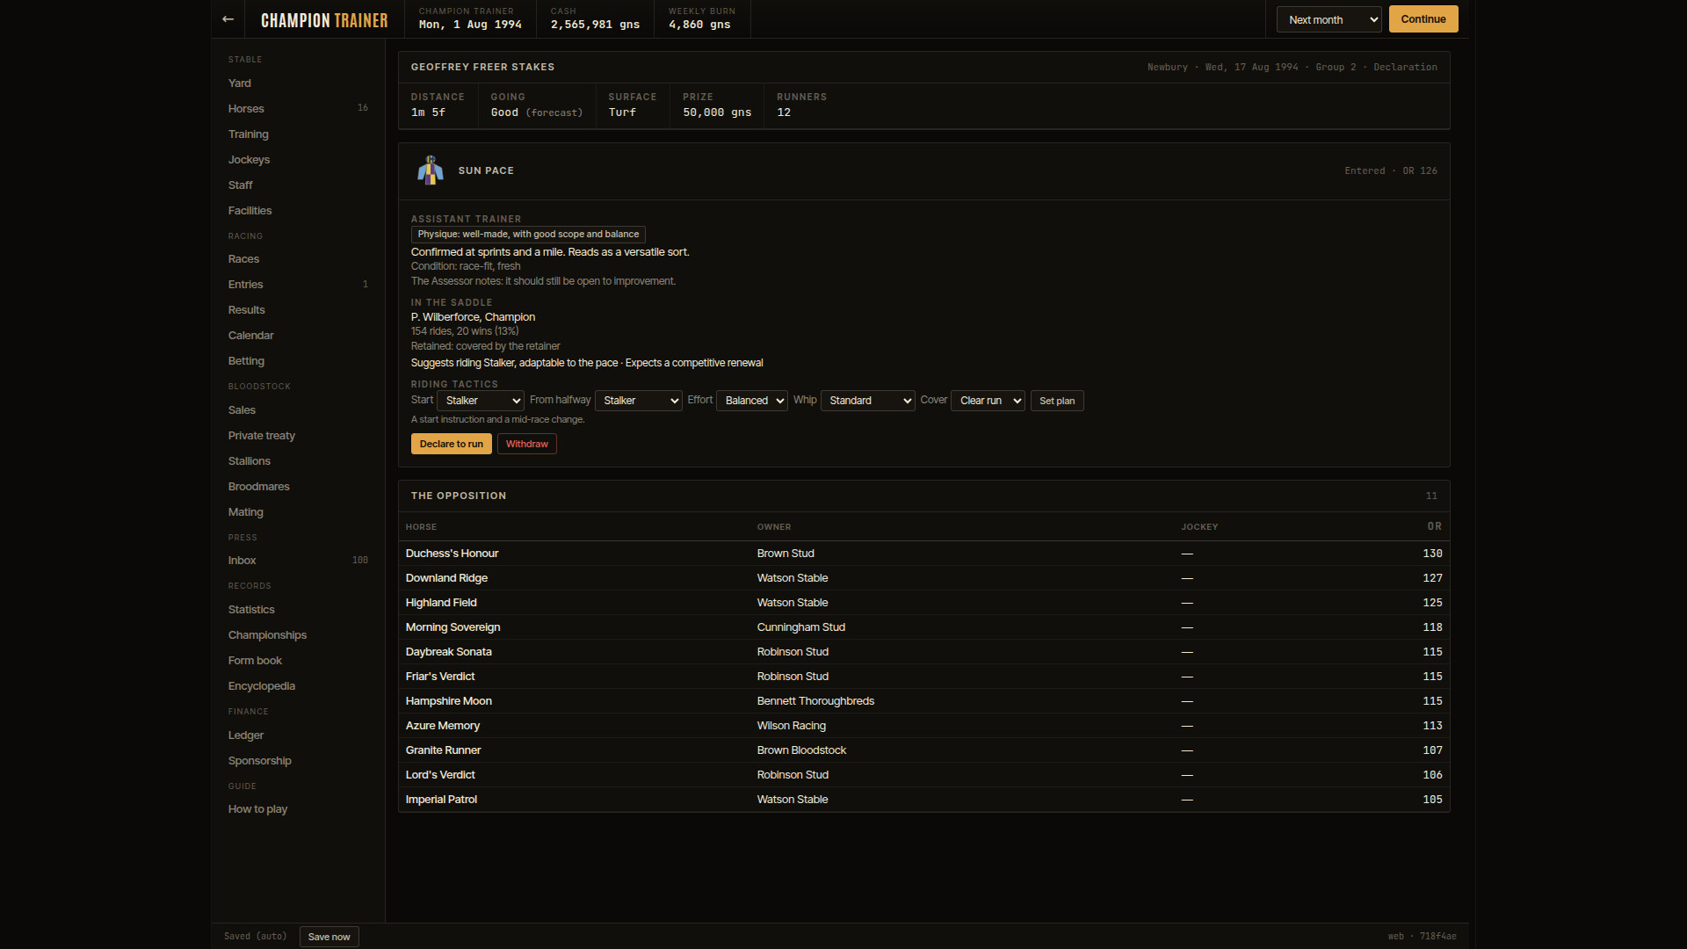
Task: Open Sales under Bloodstock
Action: point(298,410)
